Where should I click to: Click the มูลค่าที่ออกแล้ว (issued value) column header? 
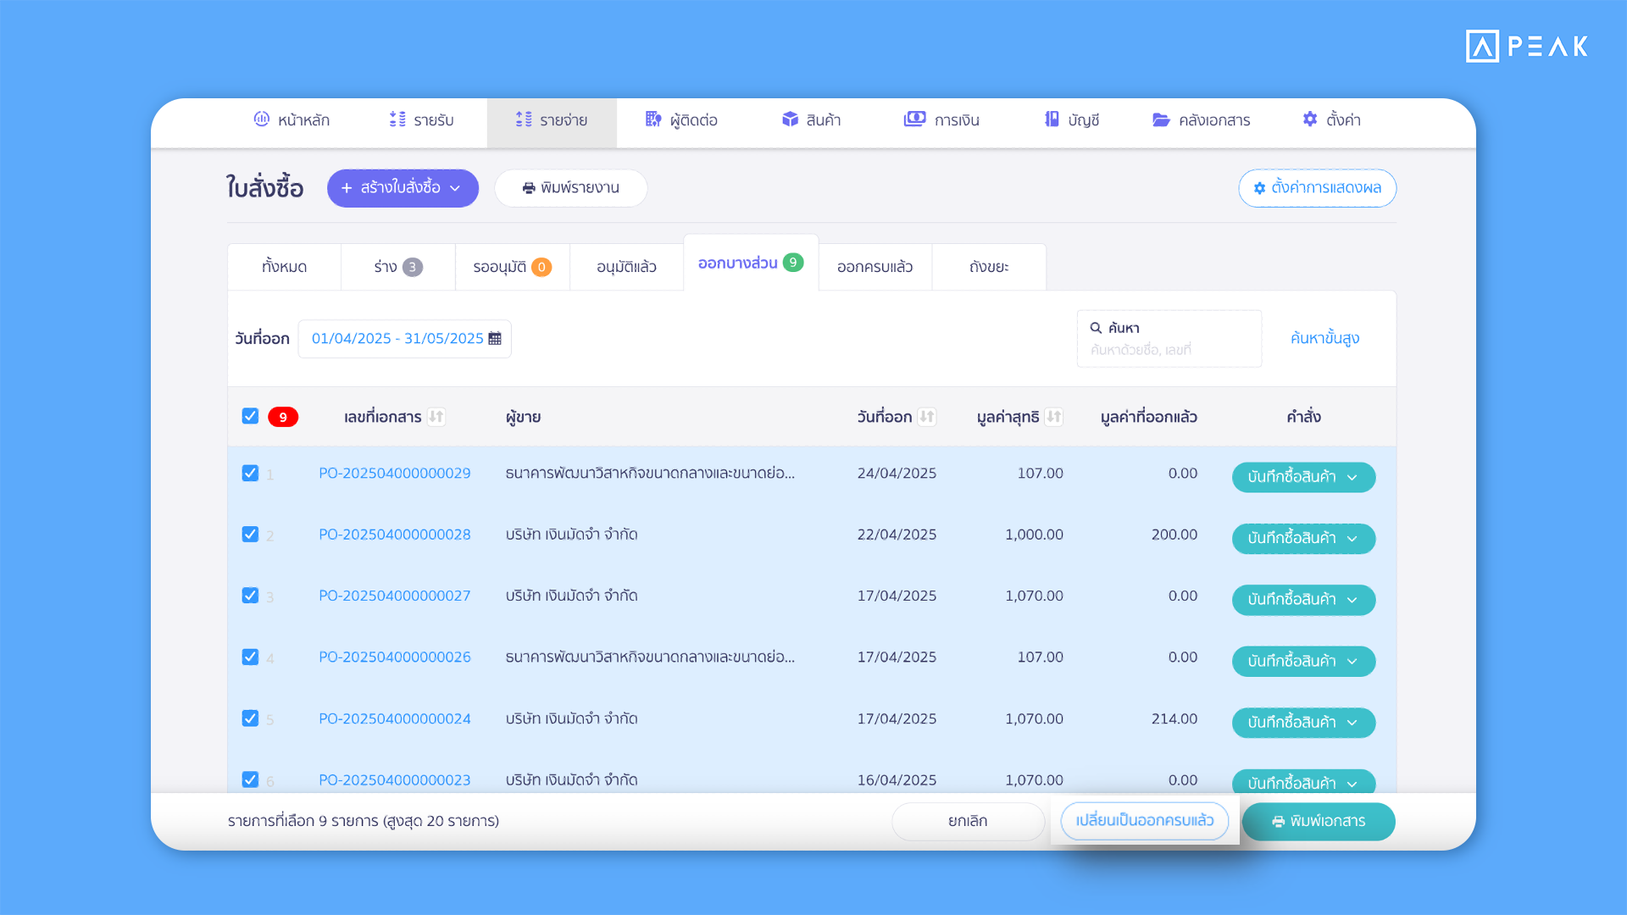point(1148,417)
